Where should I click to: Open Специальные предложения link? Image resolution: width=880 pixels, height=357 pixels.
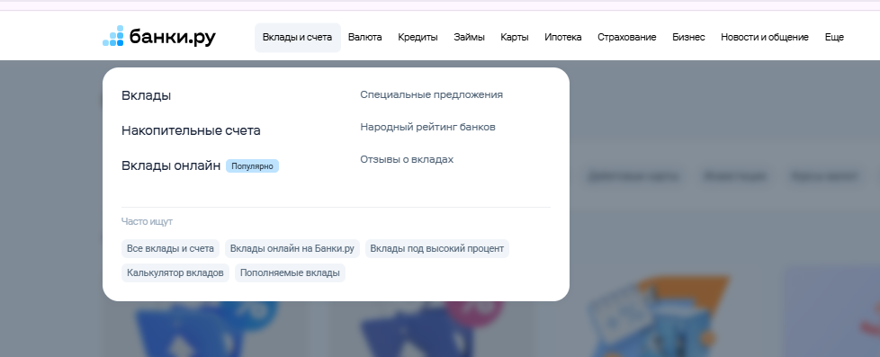[x=432, y=94]
